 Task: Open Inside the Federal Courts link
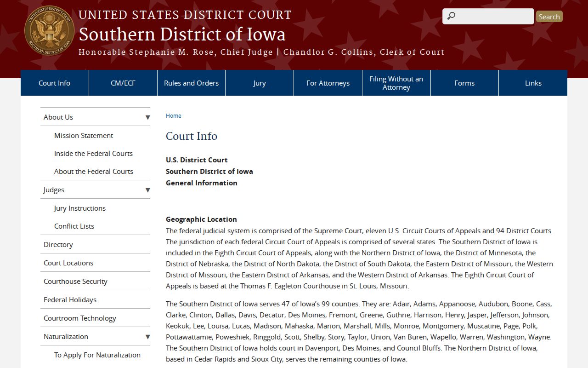coord(93,153)
